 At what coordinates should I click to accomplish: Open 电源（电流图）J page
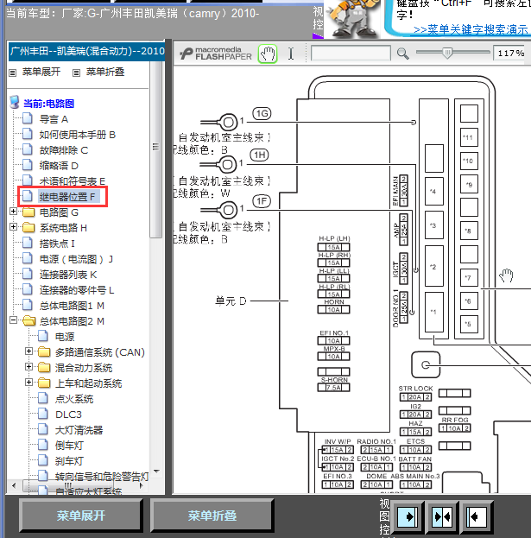coord(76,259)
